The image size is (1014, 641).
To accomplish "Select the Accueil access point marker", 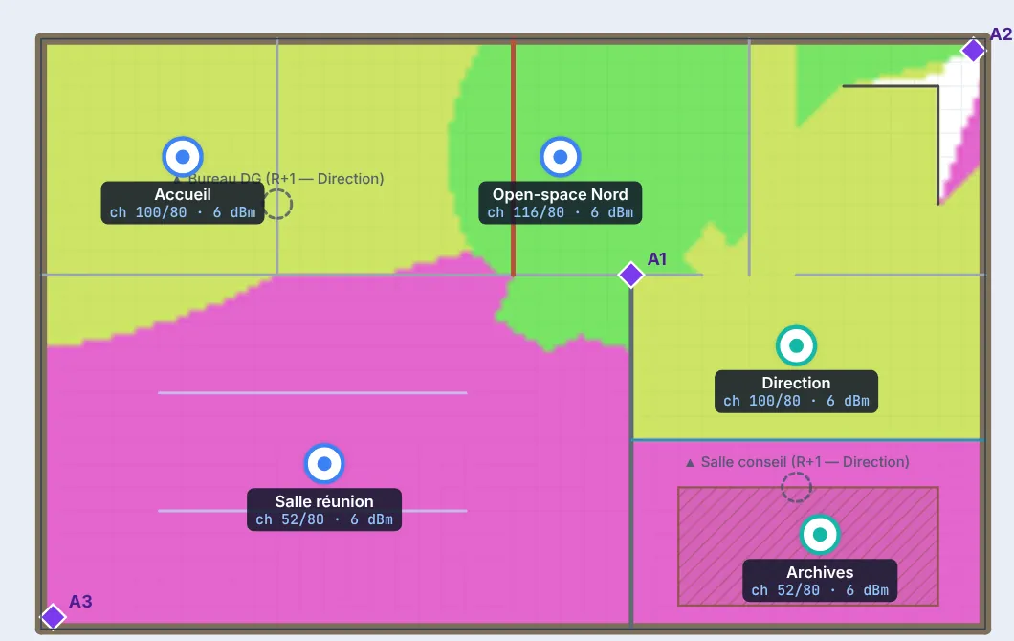I will click(x=183, y=157).
